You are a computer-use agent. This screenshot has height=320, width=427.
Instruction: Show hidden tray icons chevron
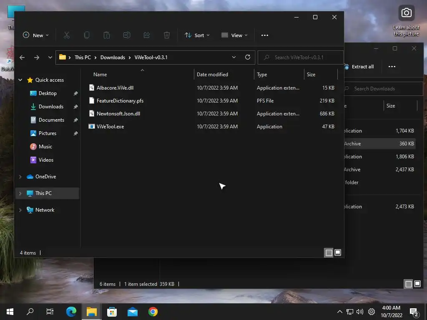(339, 312)
